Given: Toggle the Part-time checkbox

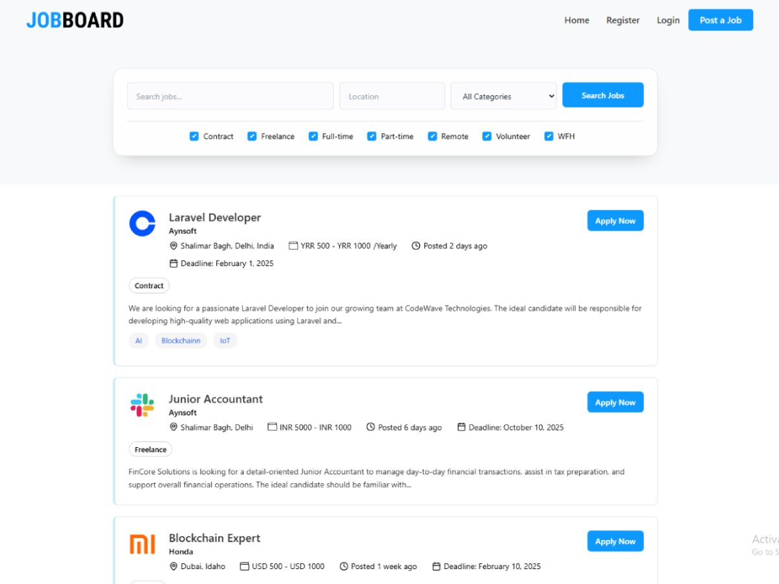Looking at the screenshot, I should point(372,136).
